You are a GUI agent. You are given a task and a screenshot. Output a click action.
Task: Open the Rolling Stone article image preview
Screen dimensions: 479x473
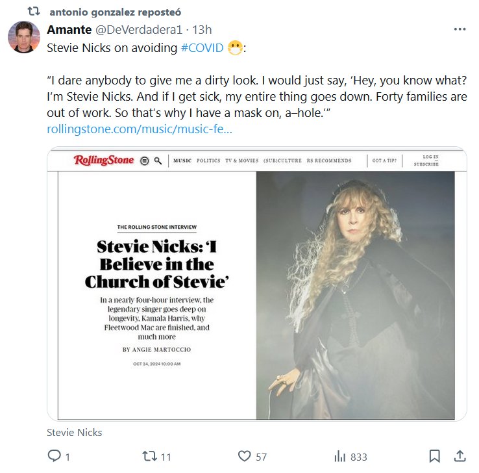(256, 286)
